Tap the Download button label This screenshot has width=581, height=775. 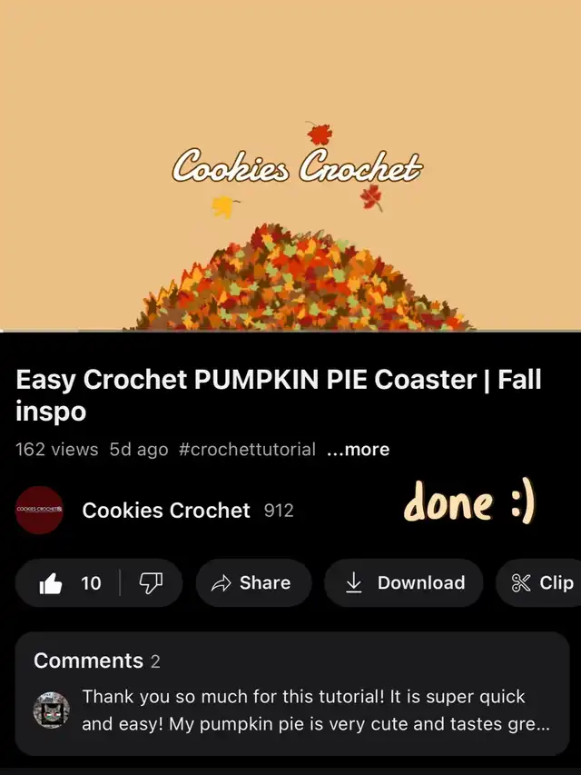pos(421,582)
